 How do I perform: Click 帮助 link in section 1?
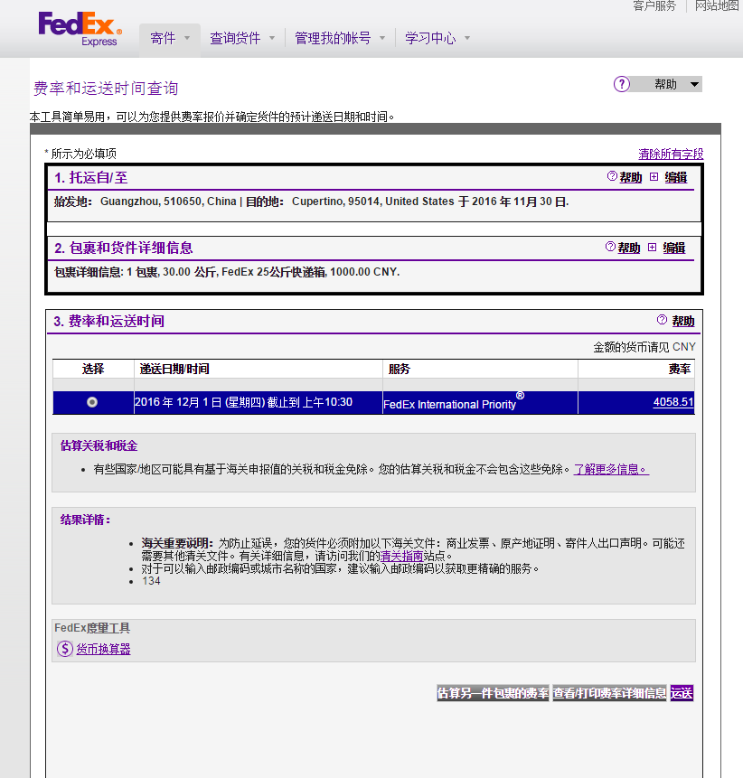(631, 177)
